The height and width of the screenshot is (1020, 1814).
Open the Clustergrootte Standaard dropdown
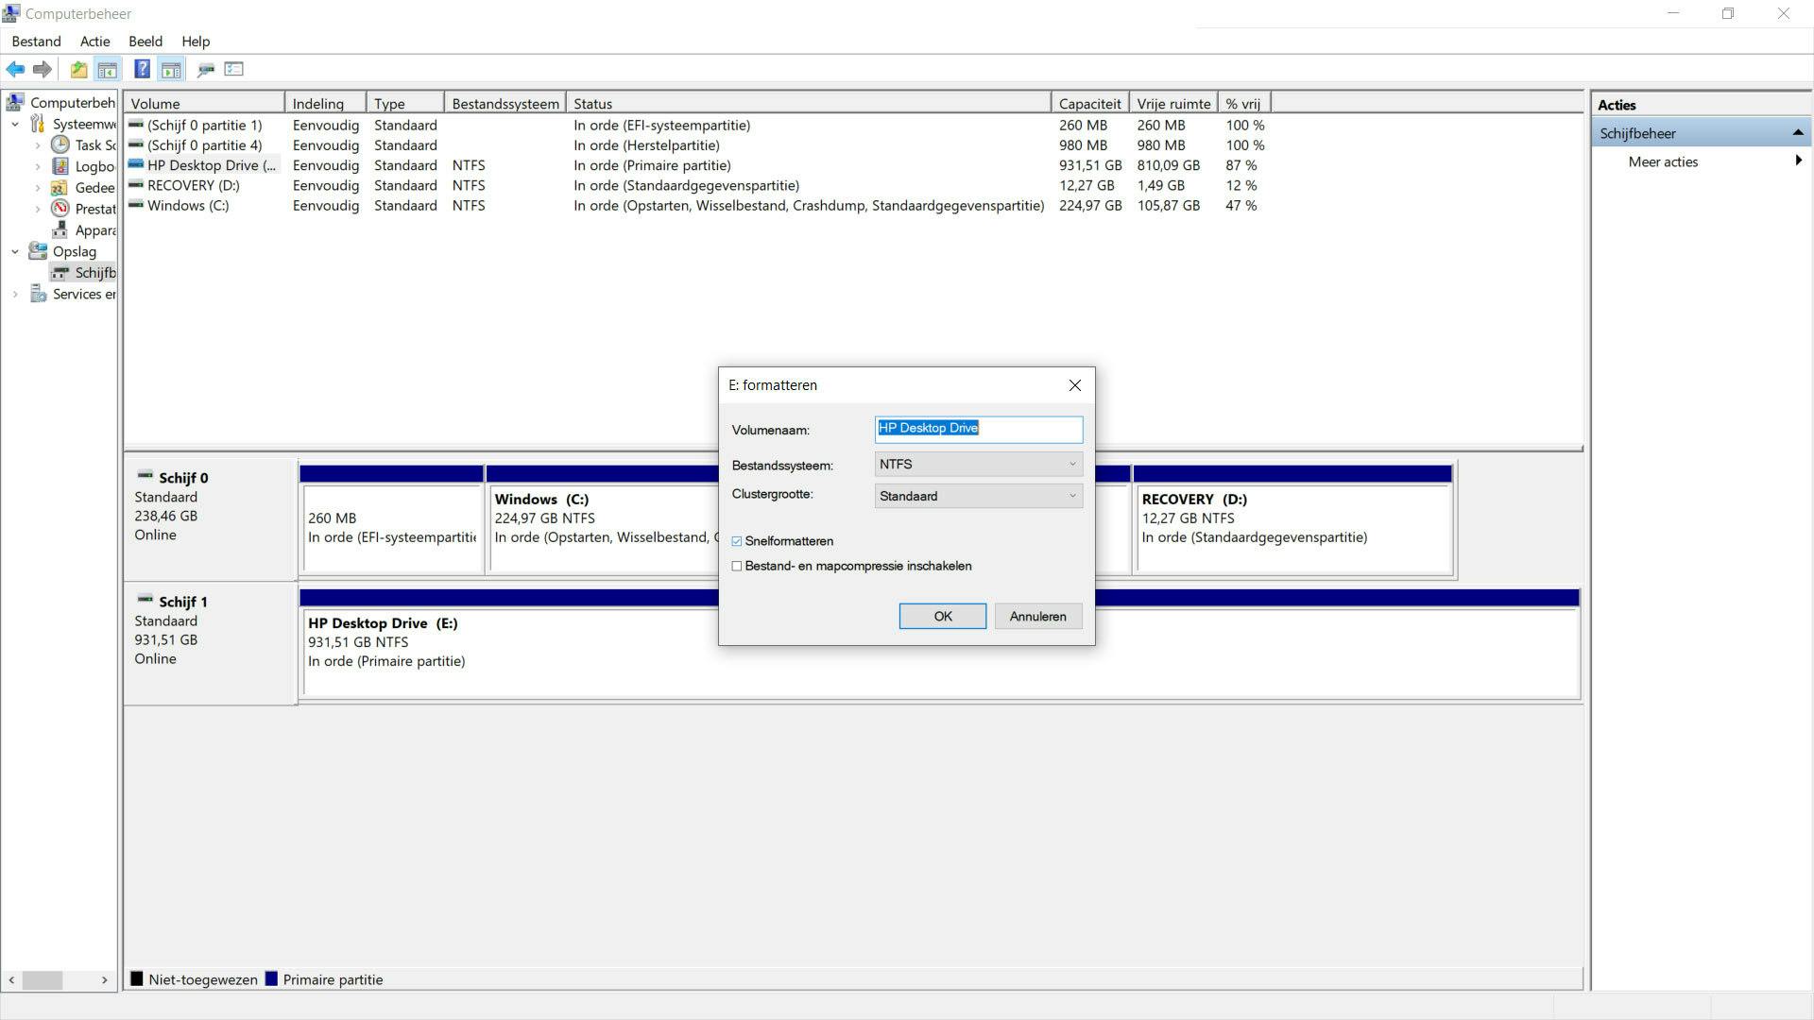[978, 496]
